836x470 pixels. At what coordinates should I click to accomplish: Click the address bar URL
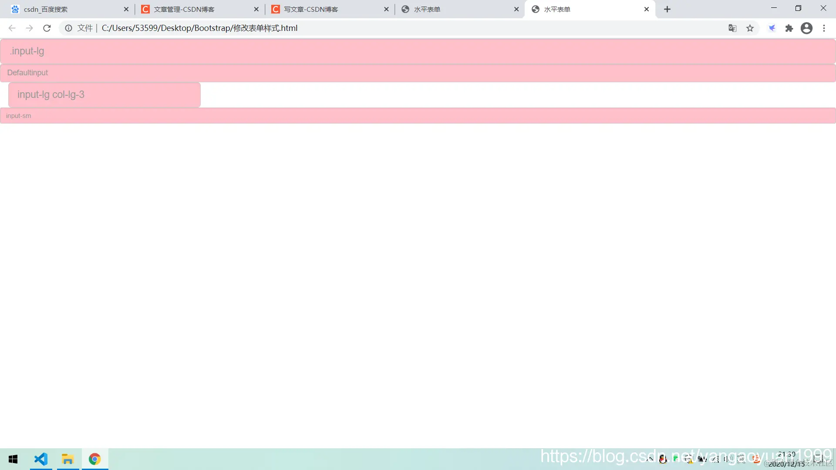(199, 28)
